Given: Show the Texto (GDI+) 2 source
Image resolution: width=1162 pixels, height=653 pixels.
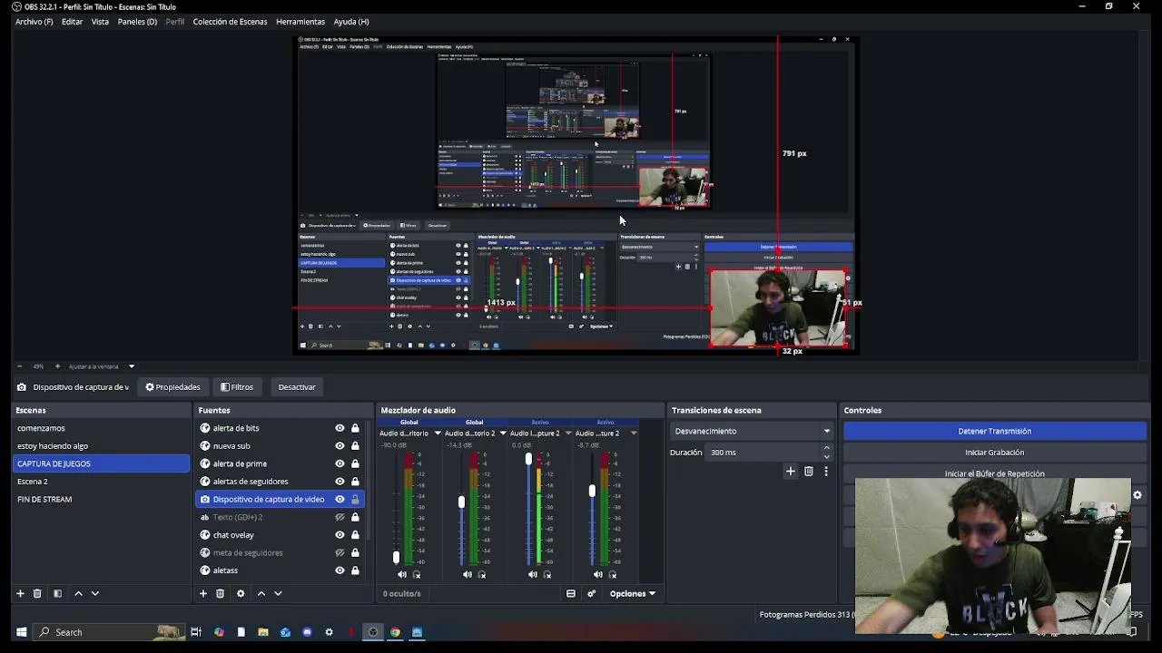Looking at the screenshot, I should tap(340, 517).
